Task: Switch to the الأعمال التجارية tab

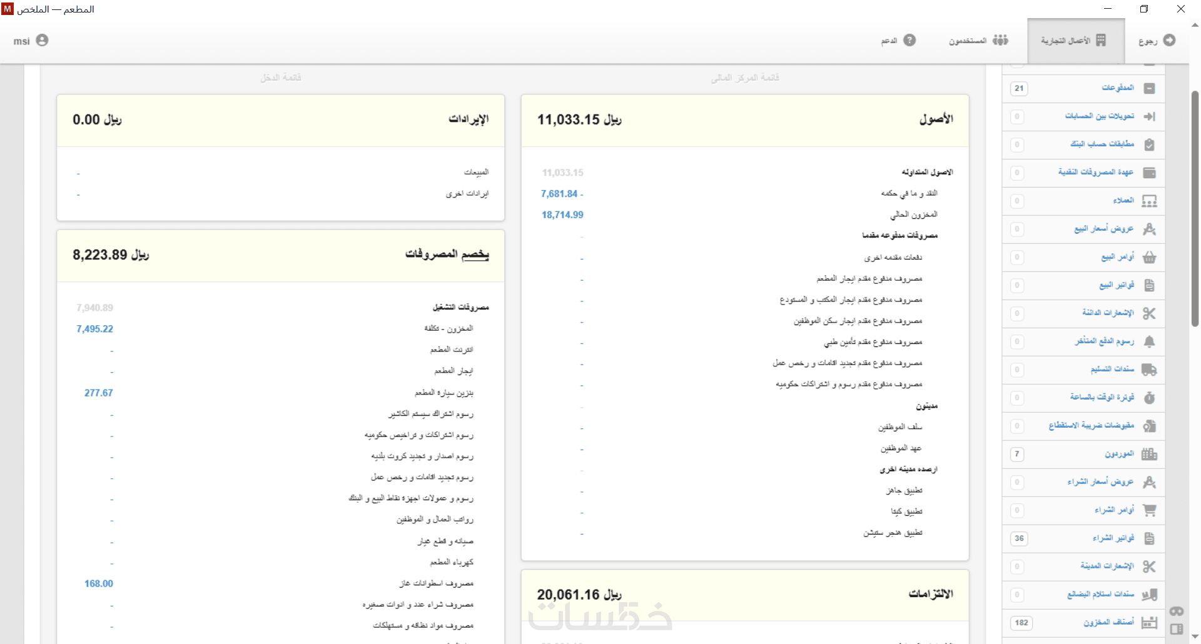Action: [1075, 41]
